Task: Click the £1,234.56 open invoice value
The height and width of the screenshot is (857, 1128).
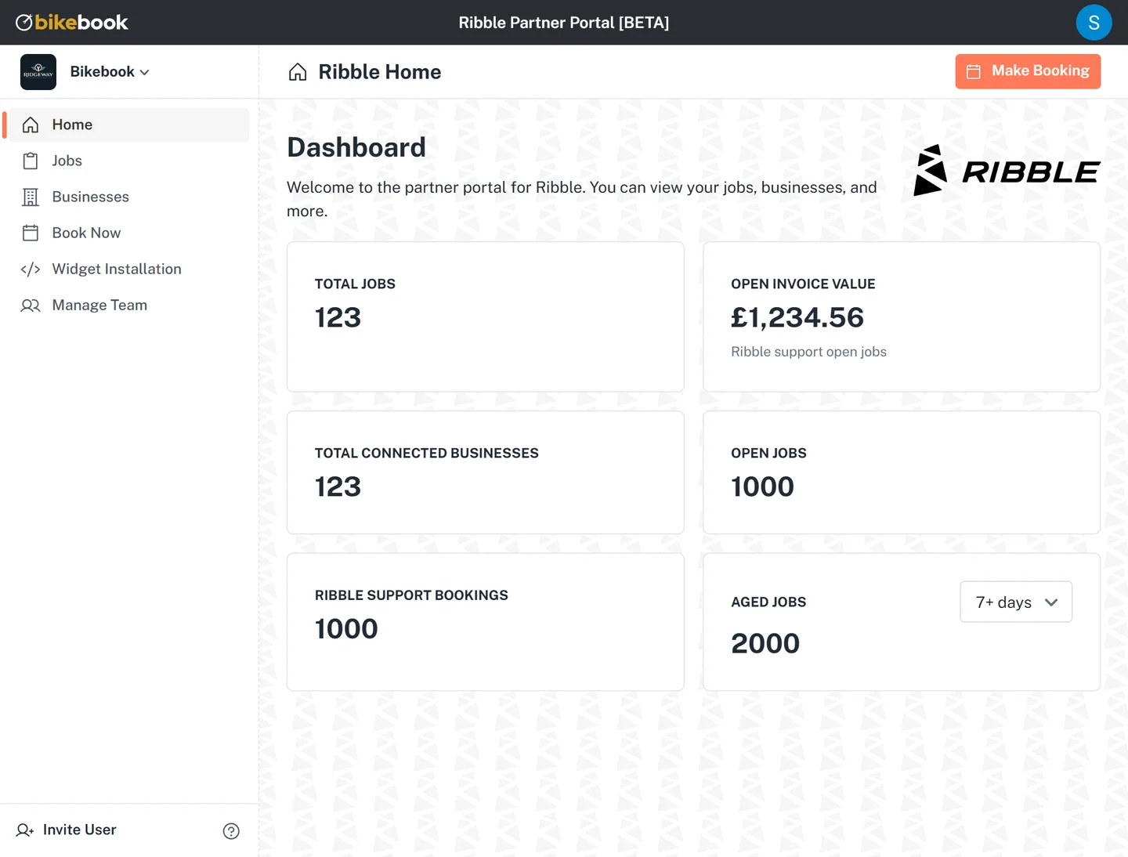Action: click(x=797, y=317)
